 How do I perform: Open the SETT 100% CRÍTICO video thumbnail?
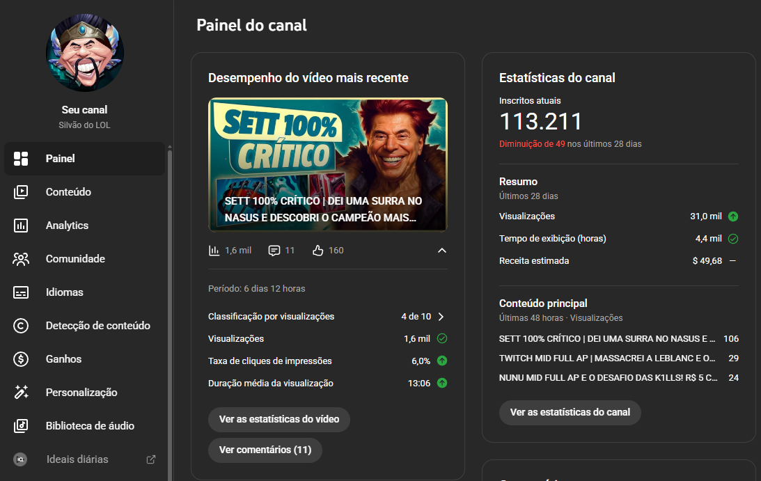328,164
